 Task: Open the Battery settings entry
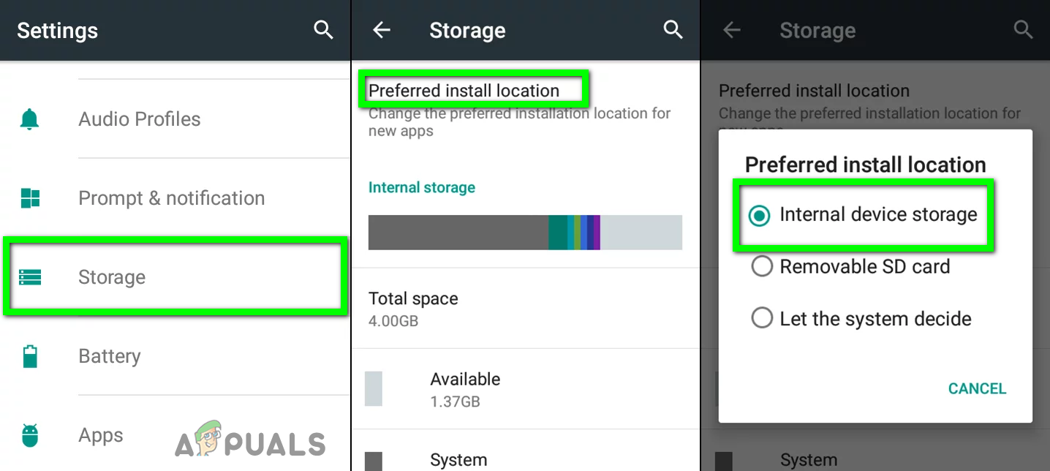[x=110, y=356]
